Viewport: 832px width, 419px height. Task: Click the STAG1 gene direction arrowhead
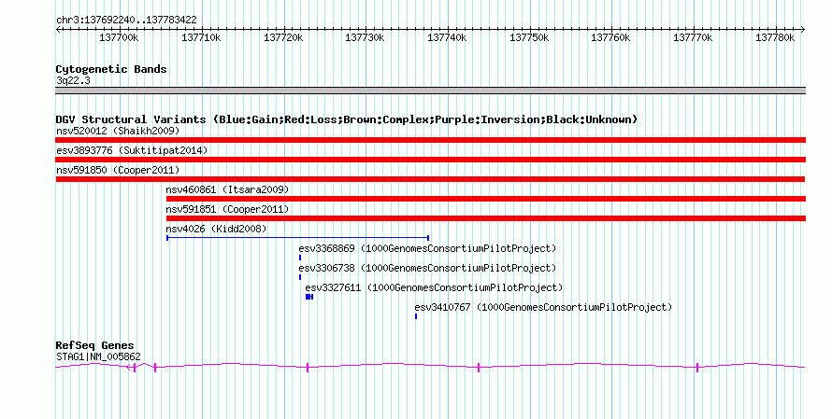pos(128,367)
